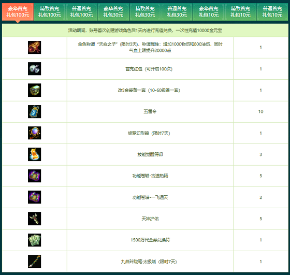
Task: Click quantity 1 in the 绫罗幻形镜 row
Action: (x=261, y=133)
